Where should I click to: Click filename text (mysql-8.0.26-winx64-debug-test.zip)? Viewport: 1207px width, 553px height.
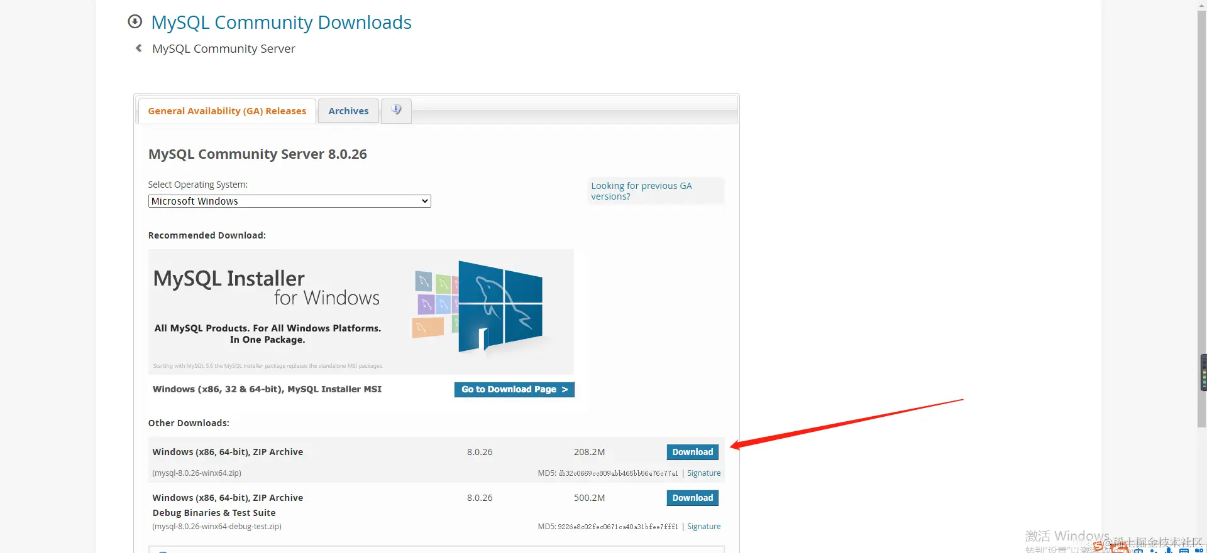(217, 527)
